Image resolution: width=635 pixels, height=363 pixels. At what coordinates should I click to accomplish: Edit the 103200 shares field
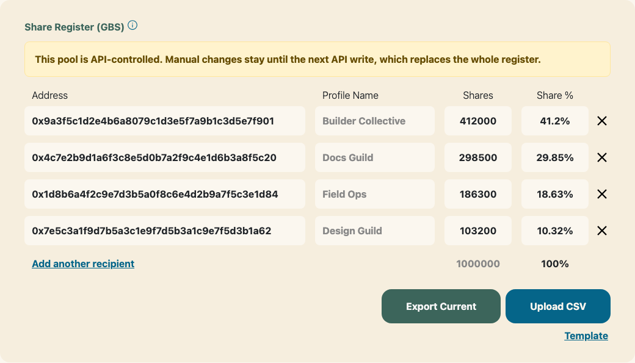pyautogui.click(x=478, y=231)
